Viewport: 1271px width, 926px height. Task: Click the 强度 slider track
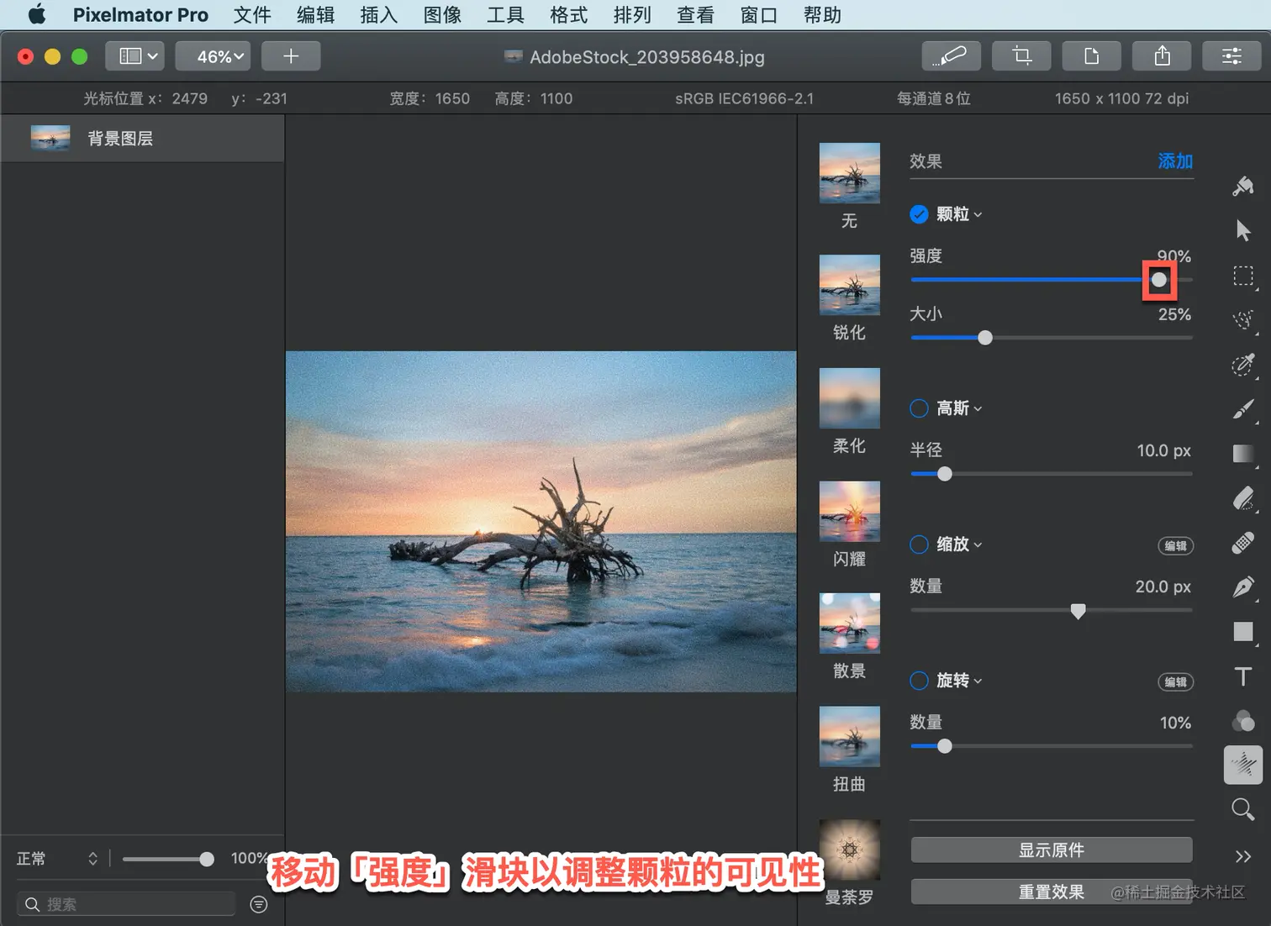(x=1052, y=280)
